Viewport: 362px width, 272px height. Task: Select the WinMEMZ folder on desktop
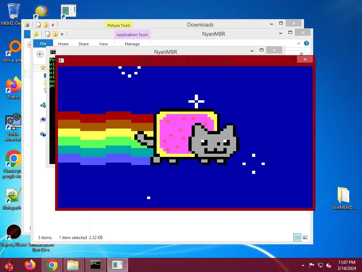coord(344,198)
